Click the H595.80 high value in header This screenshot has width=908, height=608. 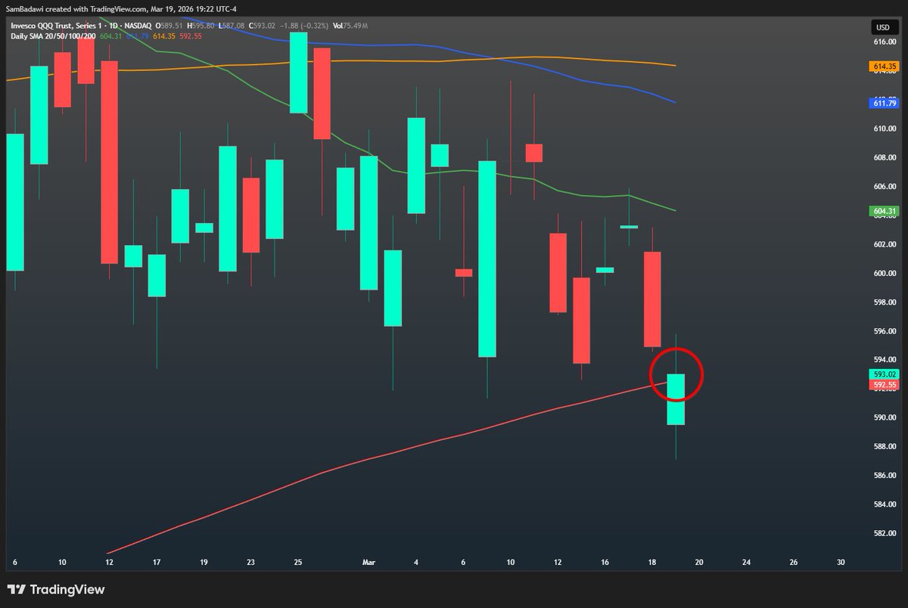tap(201, 26)
